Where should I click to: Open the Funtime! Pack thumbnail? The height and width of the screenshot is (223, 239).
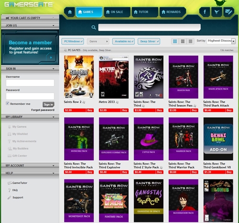[x=114, y=201]
